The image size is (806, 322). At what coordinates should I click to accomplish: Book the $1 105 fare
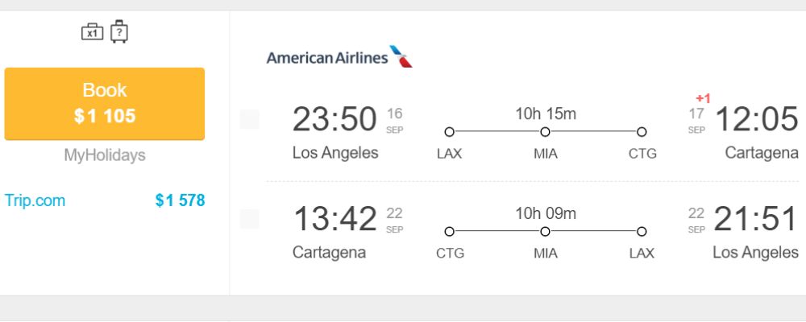(x=104, y=104)
